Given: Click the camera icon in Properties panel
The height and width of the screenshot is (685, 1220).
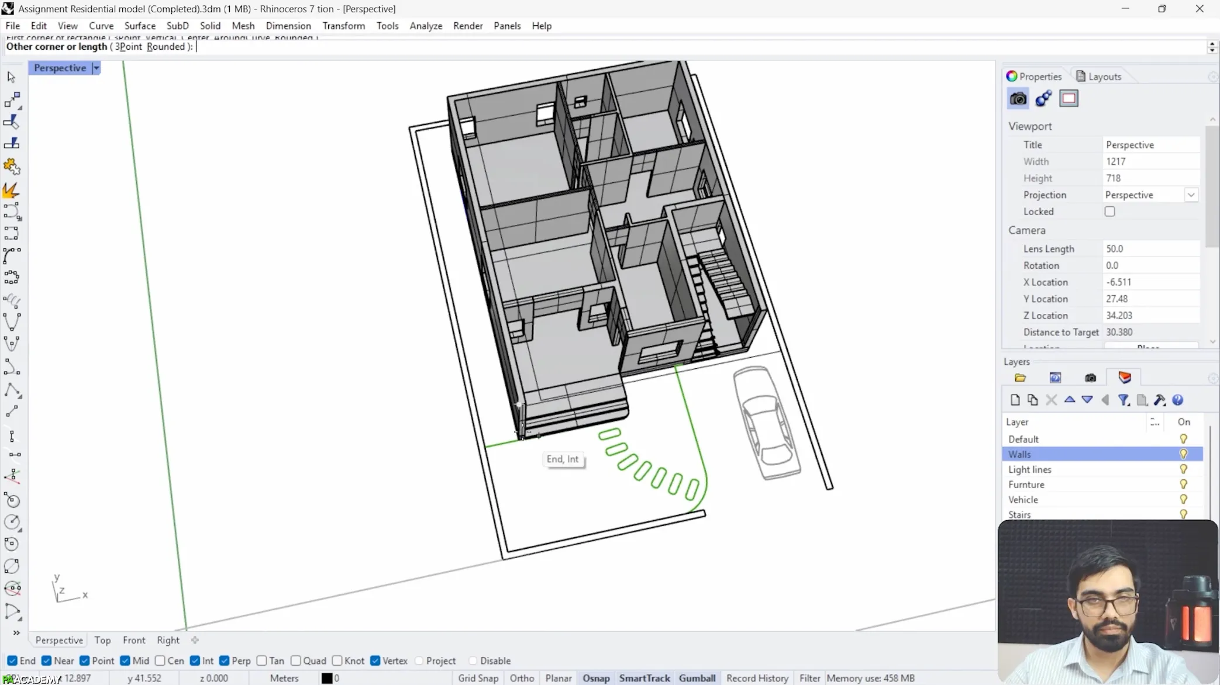Looking at the screenshot, I should tap(1018, 98).
